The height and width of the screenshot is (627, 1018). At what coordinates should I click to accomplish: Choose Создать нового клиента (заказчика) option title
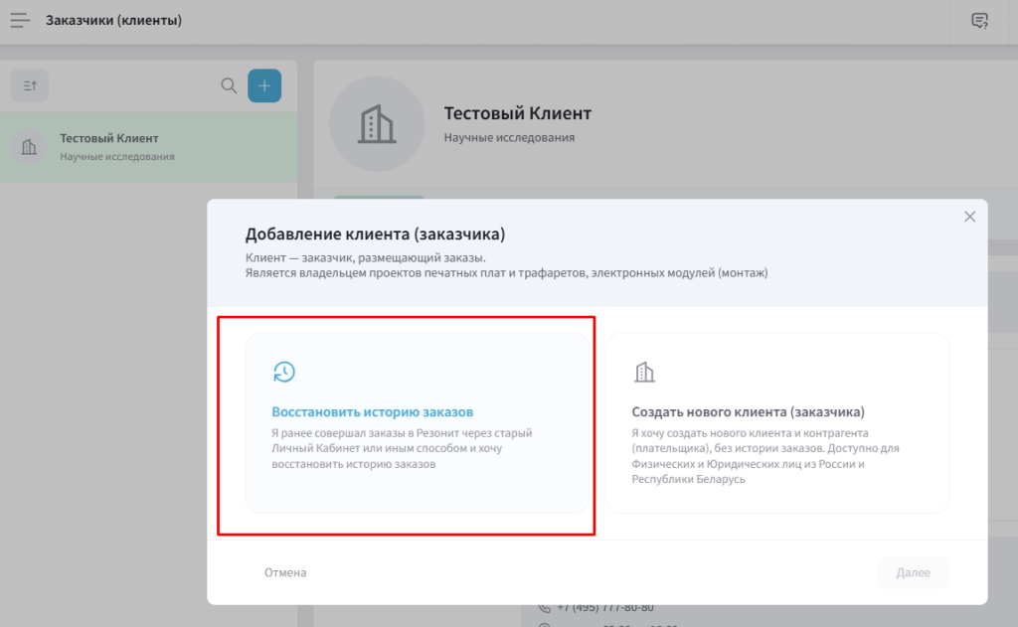(x=748, y=411)
